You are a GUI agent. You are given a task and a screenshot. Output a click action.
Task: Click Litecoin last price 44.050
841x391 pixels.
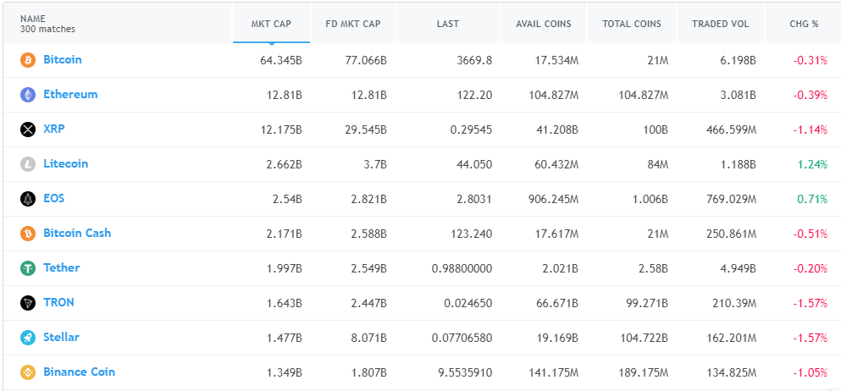pyautogui.click(x=473, y=164)
